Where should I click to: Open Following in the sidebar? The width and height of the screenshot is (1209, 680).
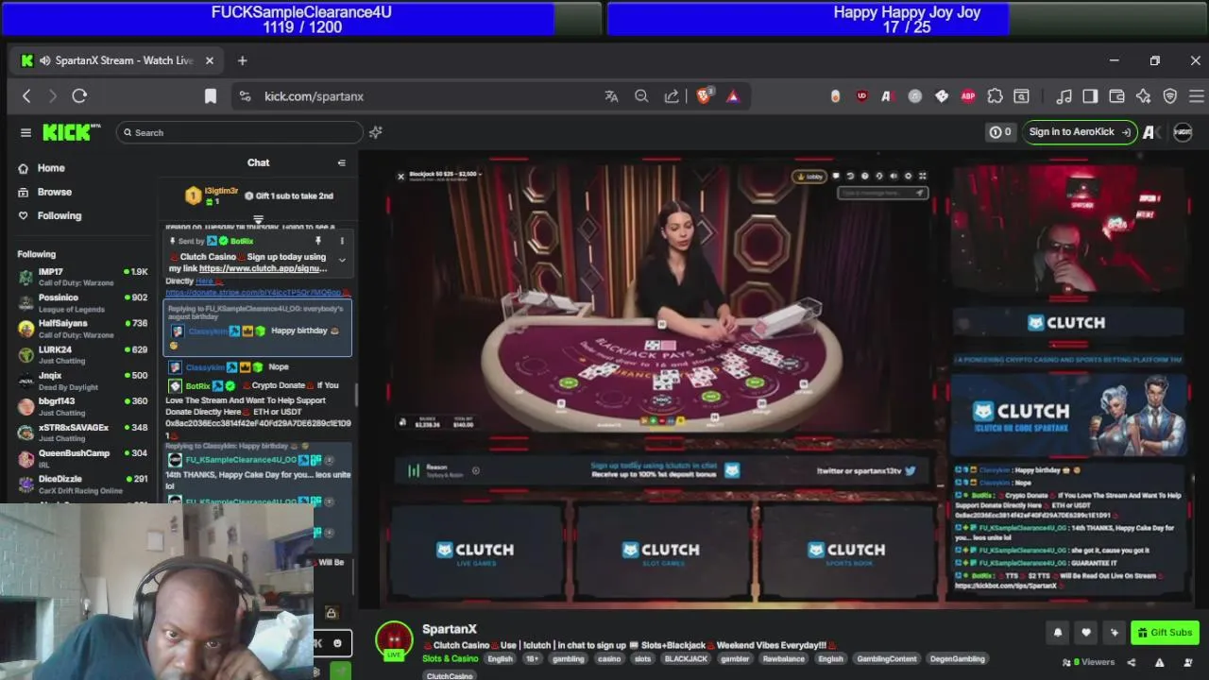click(x=59, y=215)
